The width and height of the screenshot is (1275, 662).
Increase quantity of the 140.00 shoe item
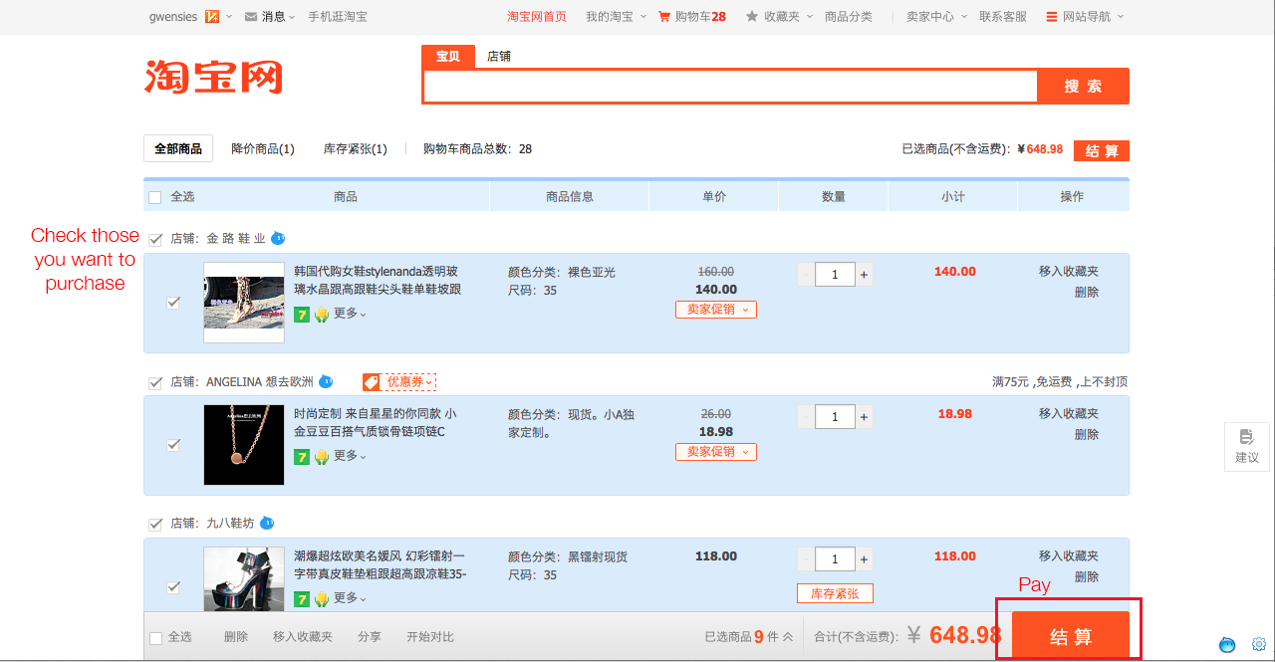[x=864, y=275]
